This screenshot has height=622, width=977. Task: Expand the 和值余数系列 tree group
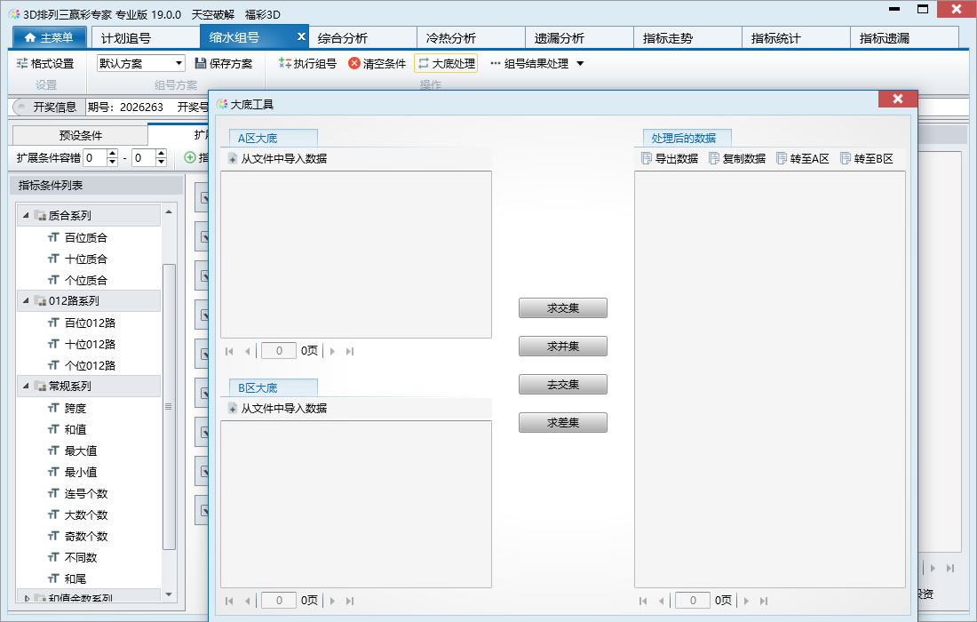(x=26, y=598)
